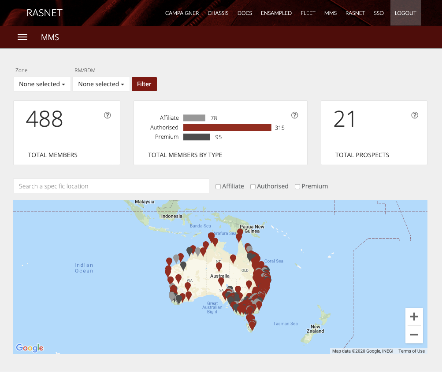Viewport: 442px width, 372px height.
Task: Click the Authorised red bar in chart
Action: 227,128
